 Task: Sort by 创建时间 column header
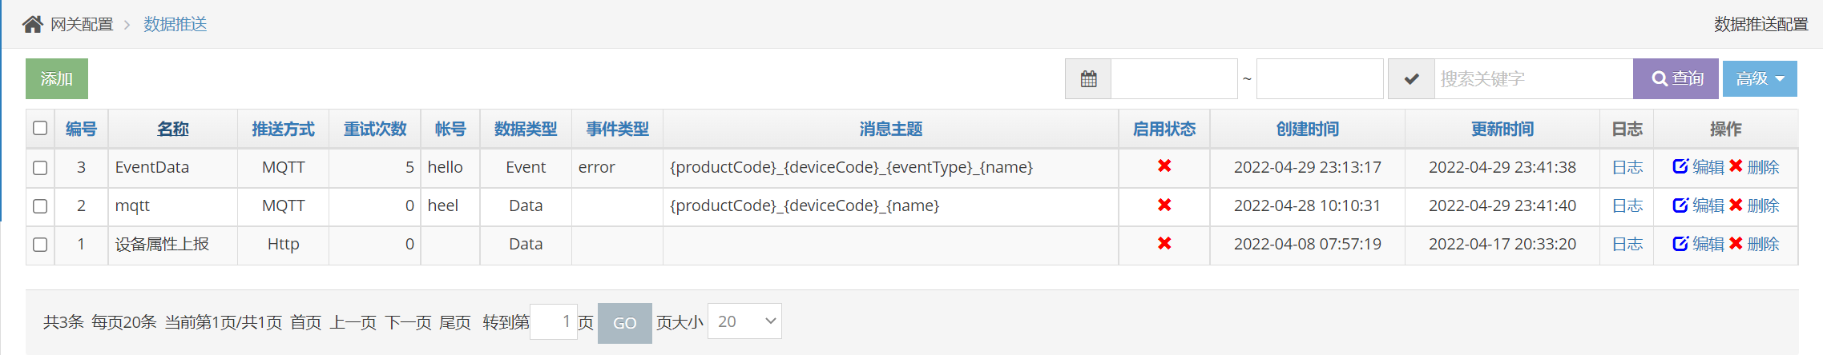coord(1307,130)
